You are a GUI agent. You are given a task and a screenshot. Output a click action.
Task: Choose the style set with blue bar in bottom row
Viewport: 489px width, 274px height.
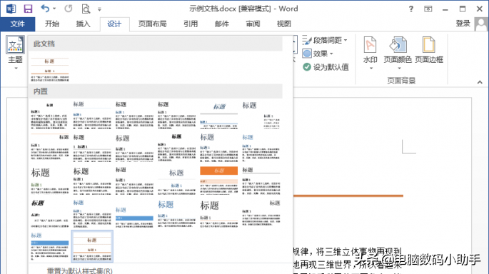click(x=49, y=247)
